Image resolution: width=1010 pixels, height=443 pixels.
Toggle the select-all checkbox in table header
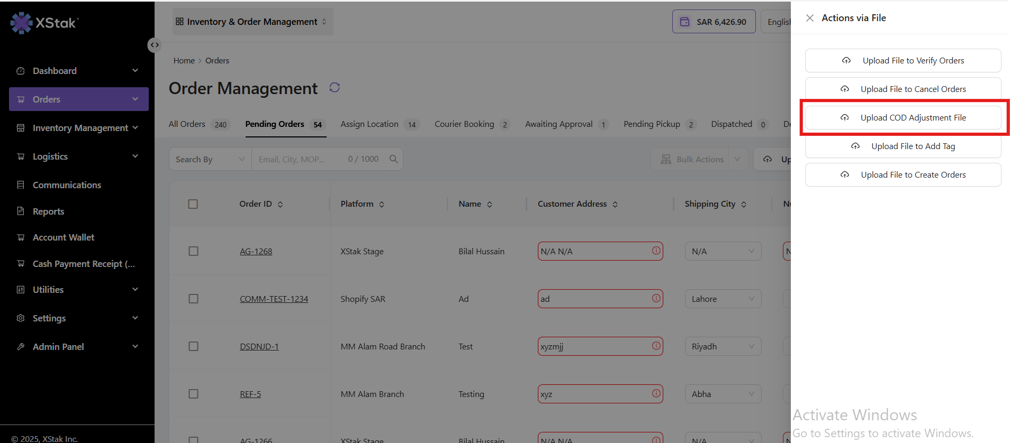point(193,204)
